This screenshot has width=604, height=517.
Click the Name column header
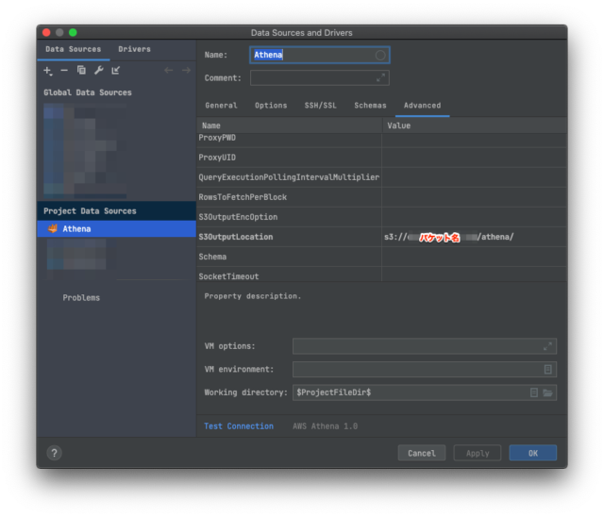click(x=290, y=125)
